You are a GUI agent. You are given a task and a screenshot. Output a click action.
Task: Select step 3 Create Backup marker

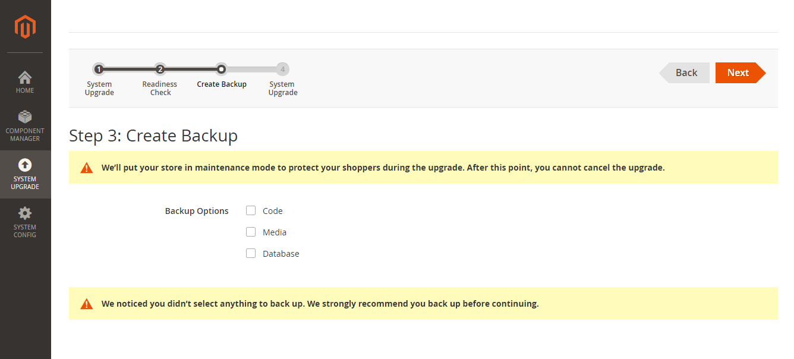coord(221,69)
